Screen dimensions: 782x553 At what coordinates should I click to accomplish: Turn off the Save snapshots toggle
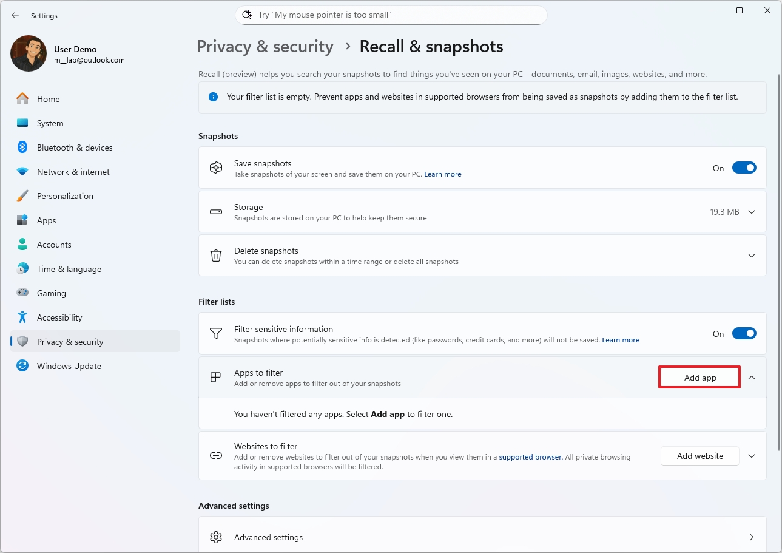744,168
